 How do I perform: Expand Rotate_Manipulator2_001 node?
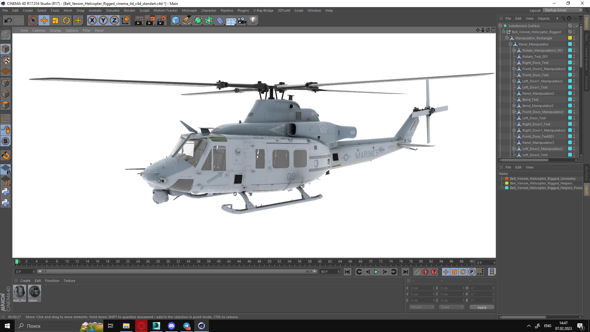pyautogui.click(x=514, y=50)
